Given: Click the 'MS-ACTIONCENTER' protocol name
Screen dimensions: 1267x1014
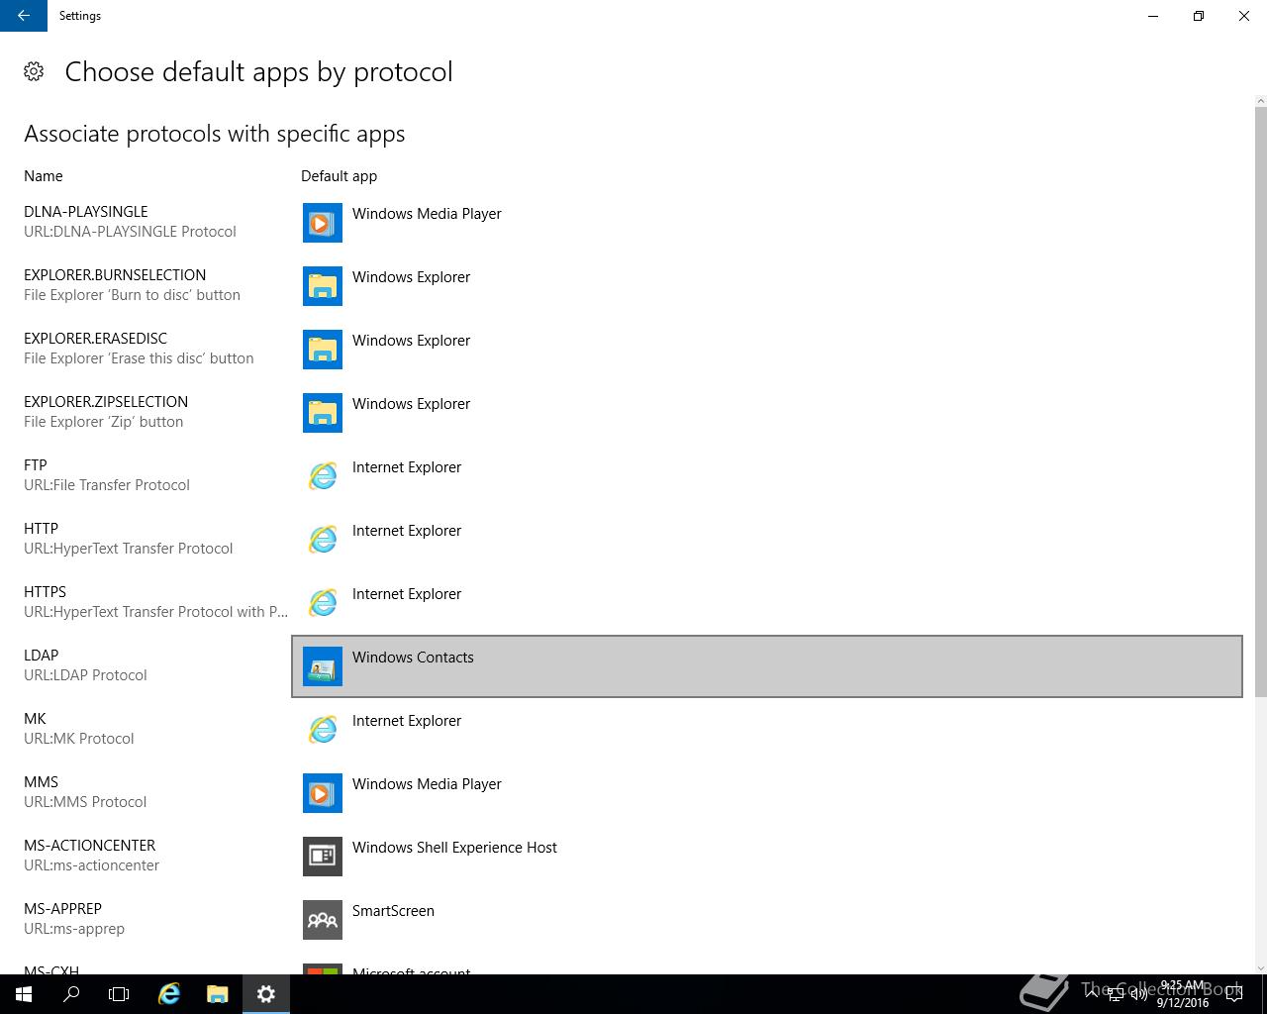Looking at the screenshot, I should click(x=90, y=846).
